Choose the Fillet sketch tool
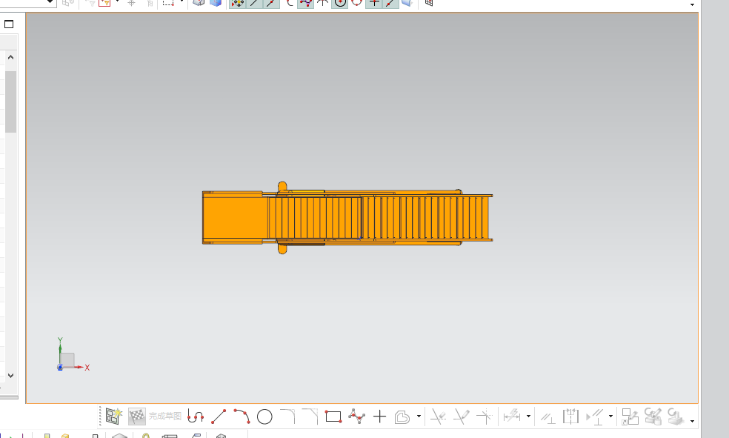 coord(287,417)
